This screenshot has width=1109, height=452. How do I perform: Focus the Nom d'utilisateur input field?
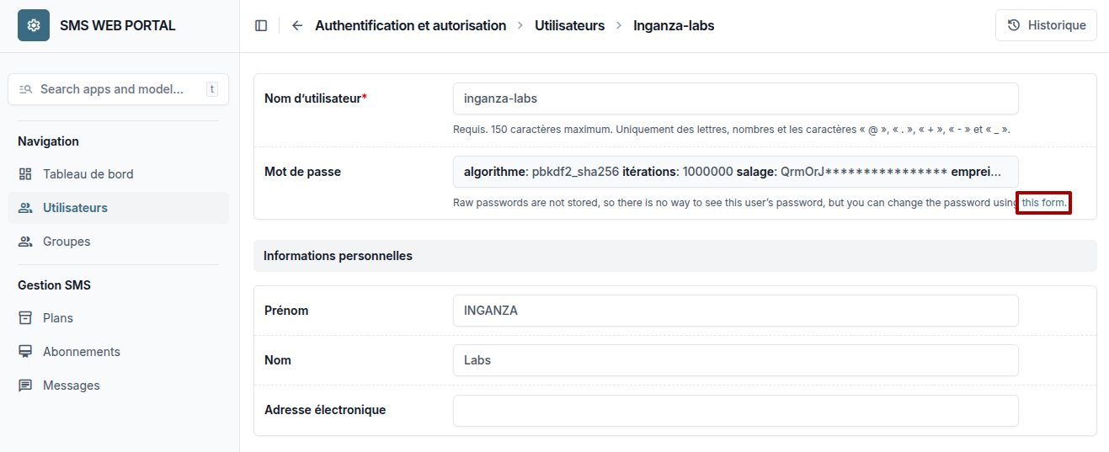(735, 98)
